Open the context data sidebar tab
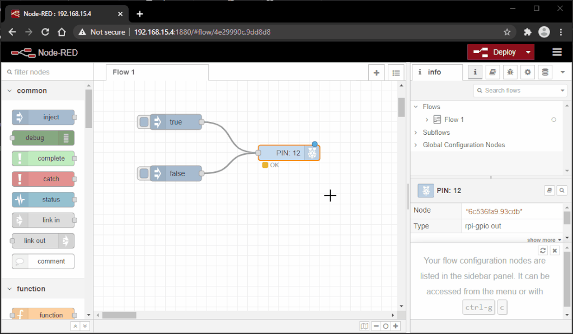This screenshot has width=573, height=334. 545,72
